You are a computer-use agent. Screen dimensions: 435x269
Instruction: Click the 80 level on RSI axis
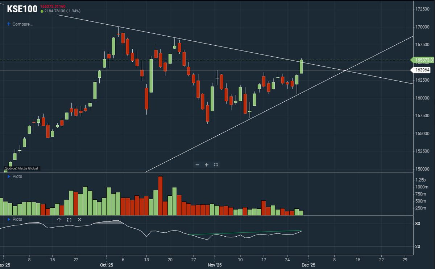pos(418,224)
